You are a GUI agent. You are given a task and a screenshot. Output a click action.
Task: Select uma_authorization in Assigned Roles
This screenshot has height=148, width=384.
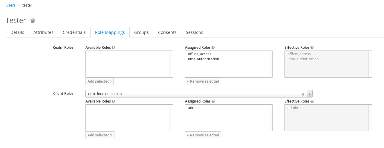click(204, 59)
